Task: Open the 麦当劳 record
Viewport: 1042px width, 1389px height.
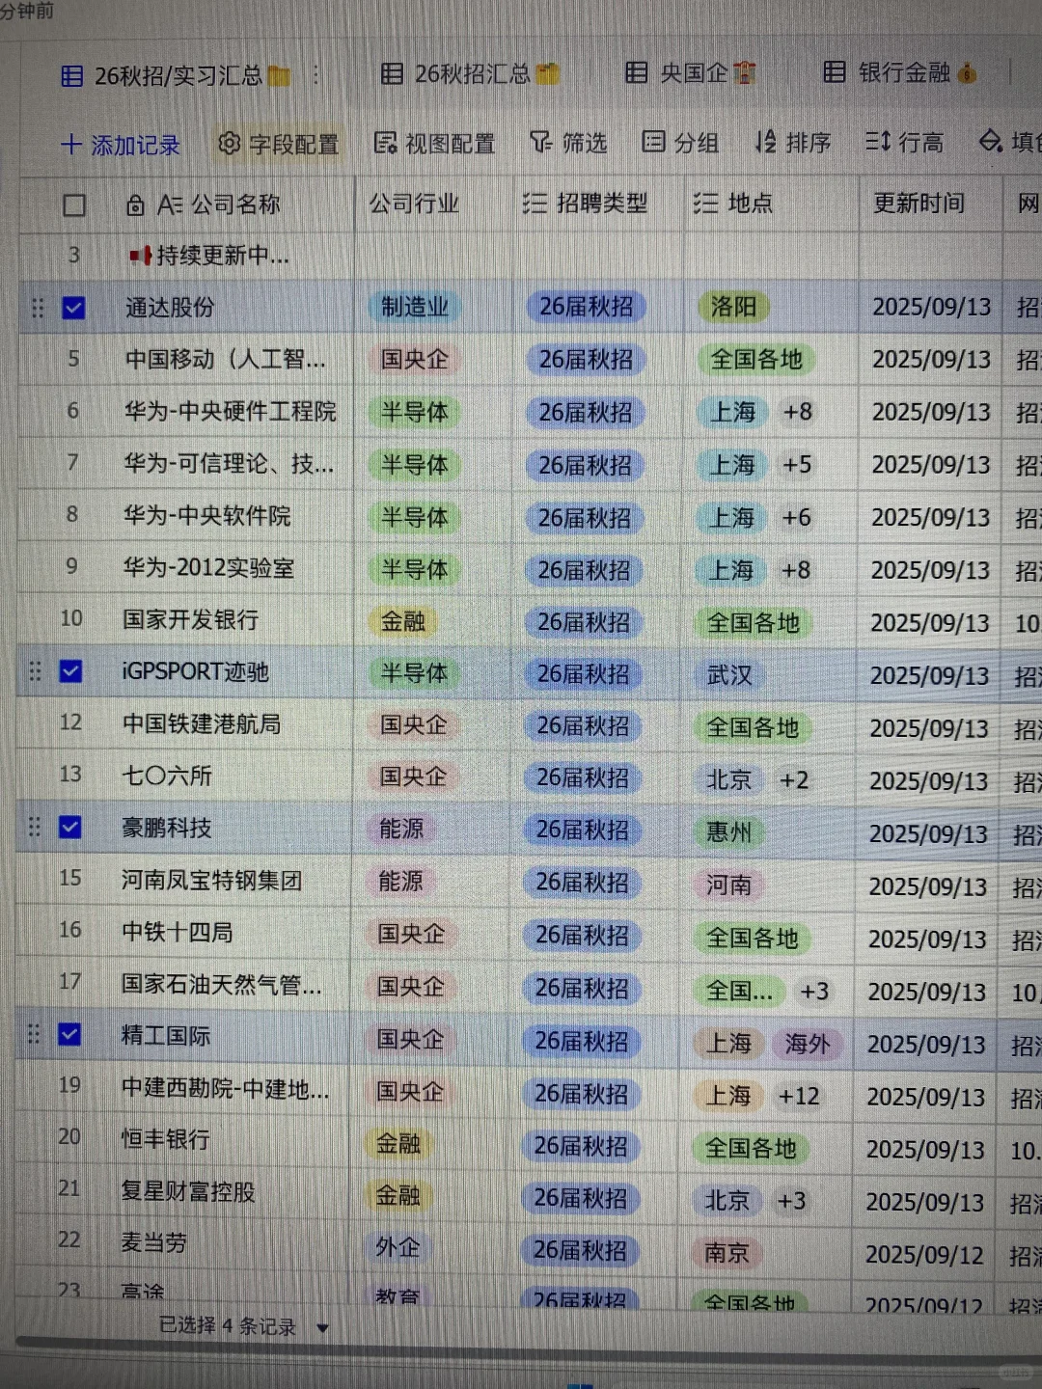Action: coord(153,1242)
